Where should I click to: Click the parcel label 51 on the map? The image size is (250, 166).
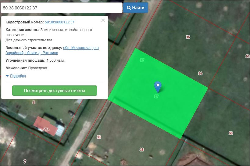[x=247, y=56]
